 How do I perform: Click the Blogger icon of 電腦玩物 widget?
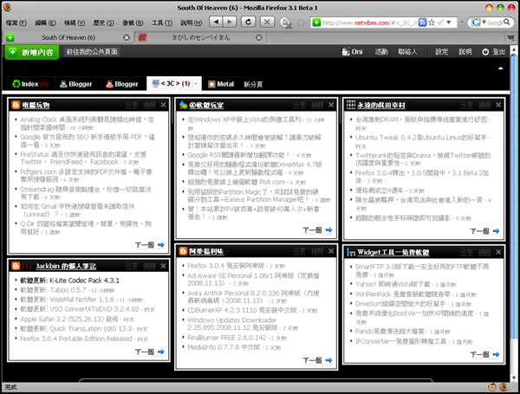click(16, 105)
